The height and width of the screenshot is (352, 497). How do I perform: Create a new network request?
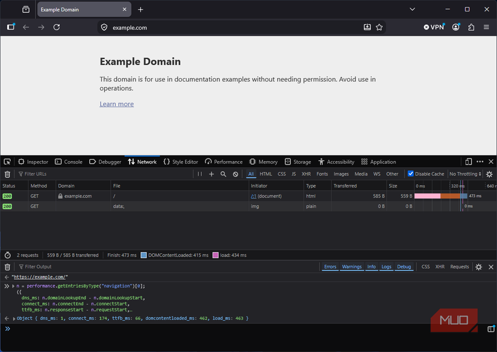[211, 174]
